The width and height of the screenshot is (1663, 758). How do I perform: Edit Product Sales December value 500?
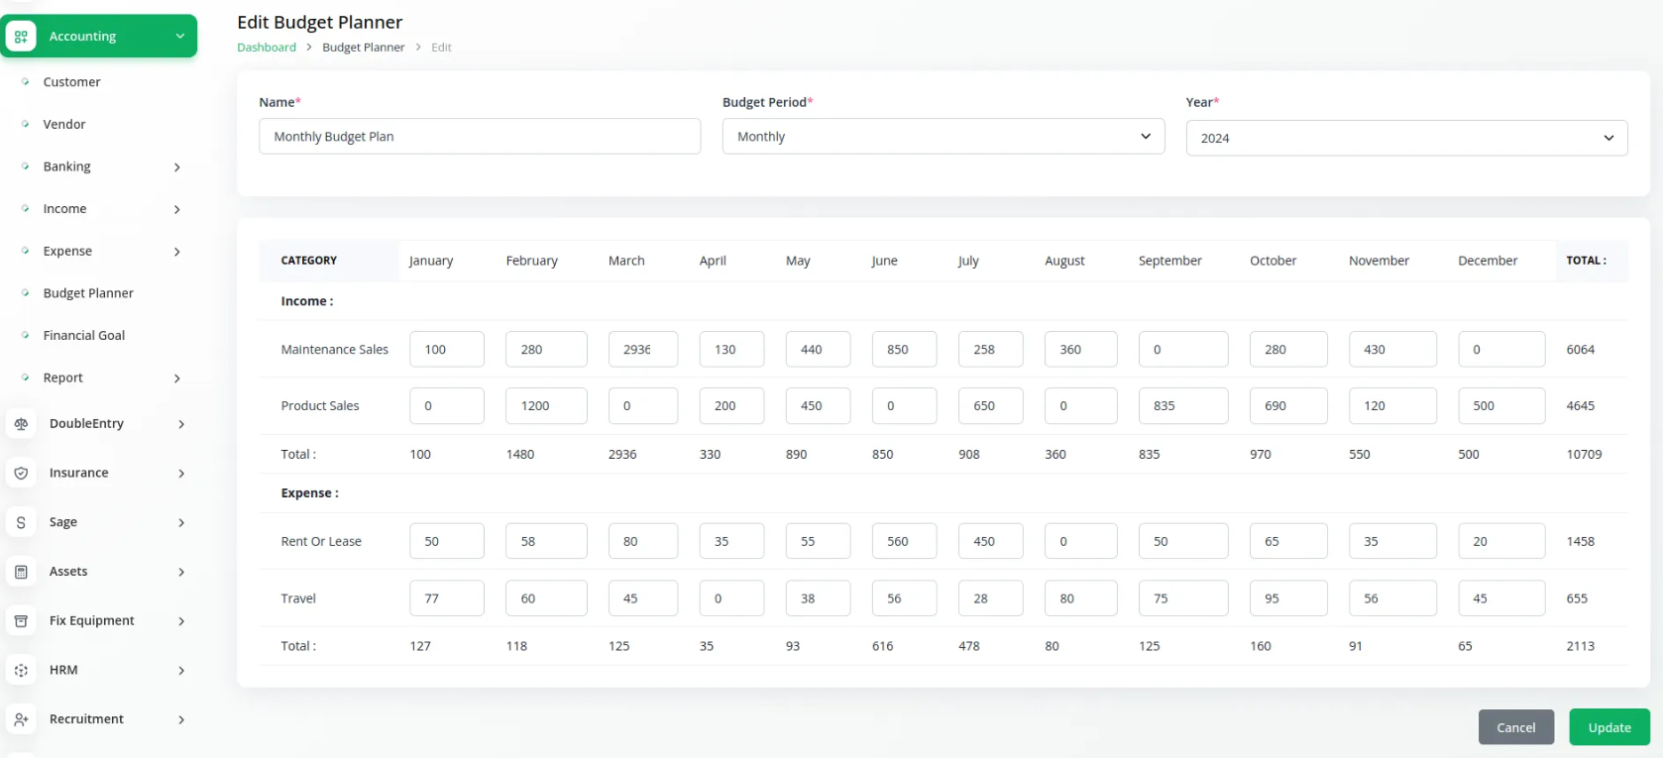[1501, 406]
